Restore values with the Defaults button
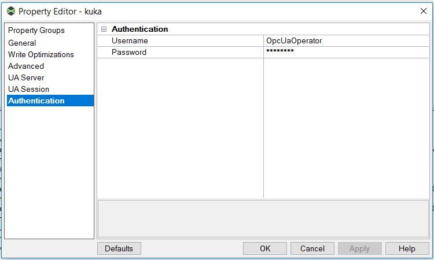The width and height of the screenshot is (434, 260). 119,248
